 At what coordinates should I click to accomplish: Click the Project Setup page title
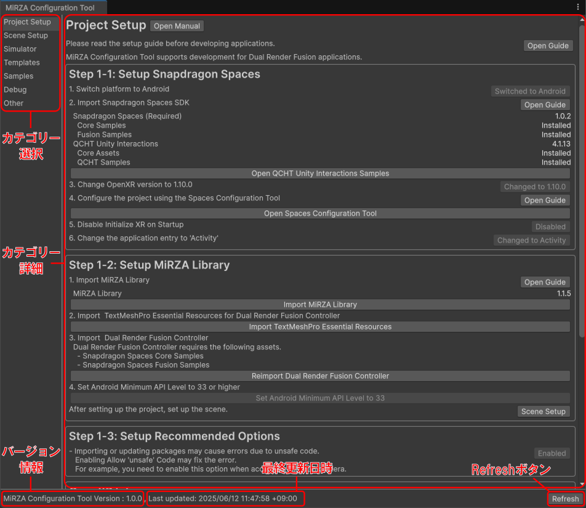tap(106, 25)
